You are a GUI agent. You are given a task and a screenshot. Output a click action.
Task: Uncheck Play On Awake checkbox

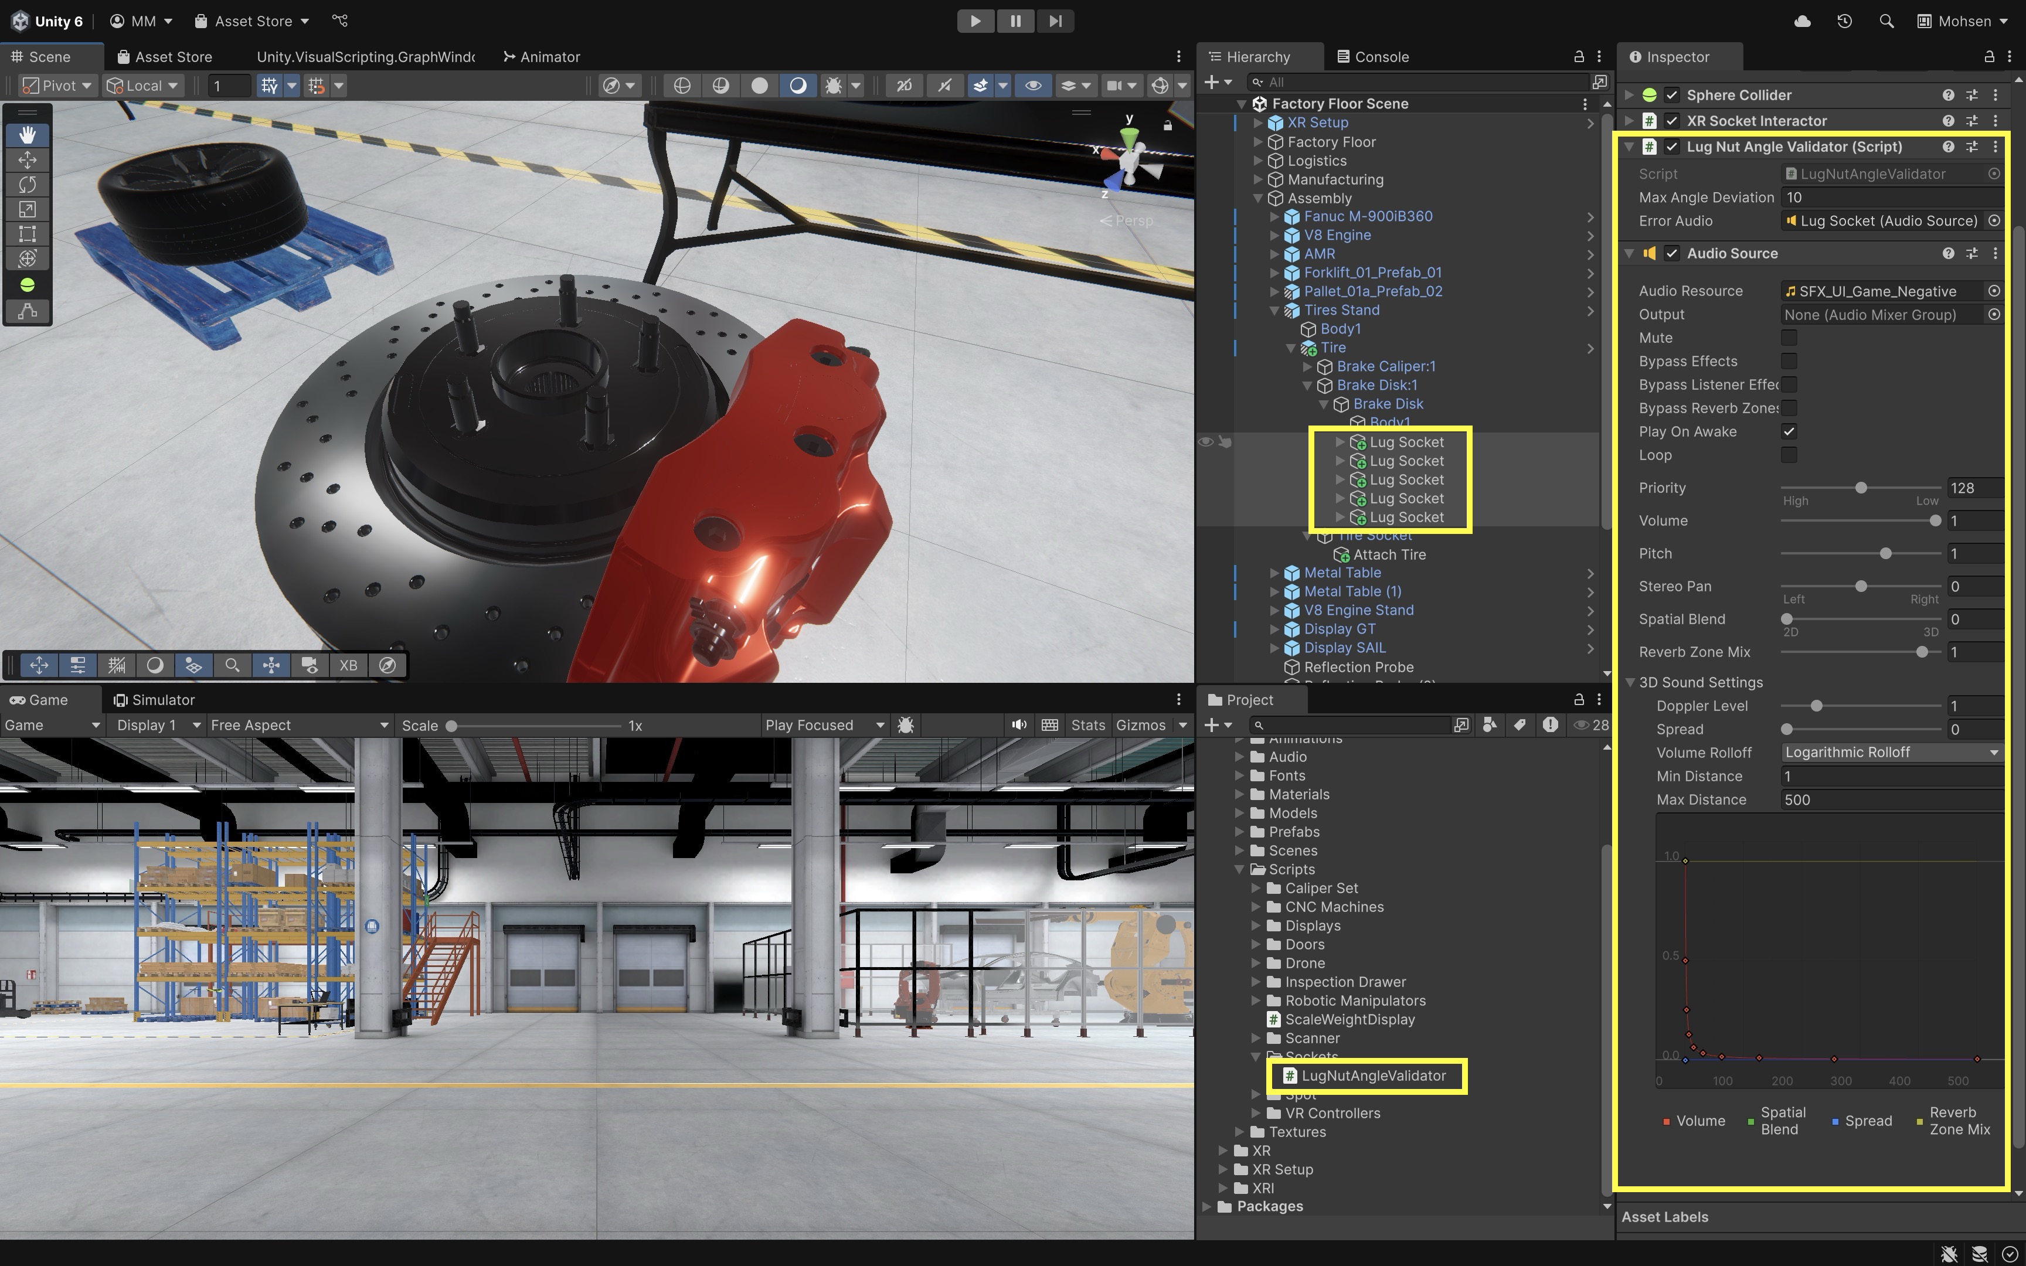point(1789,432)
